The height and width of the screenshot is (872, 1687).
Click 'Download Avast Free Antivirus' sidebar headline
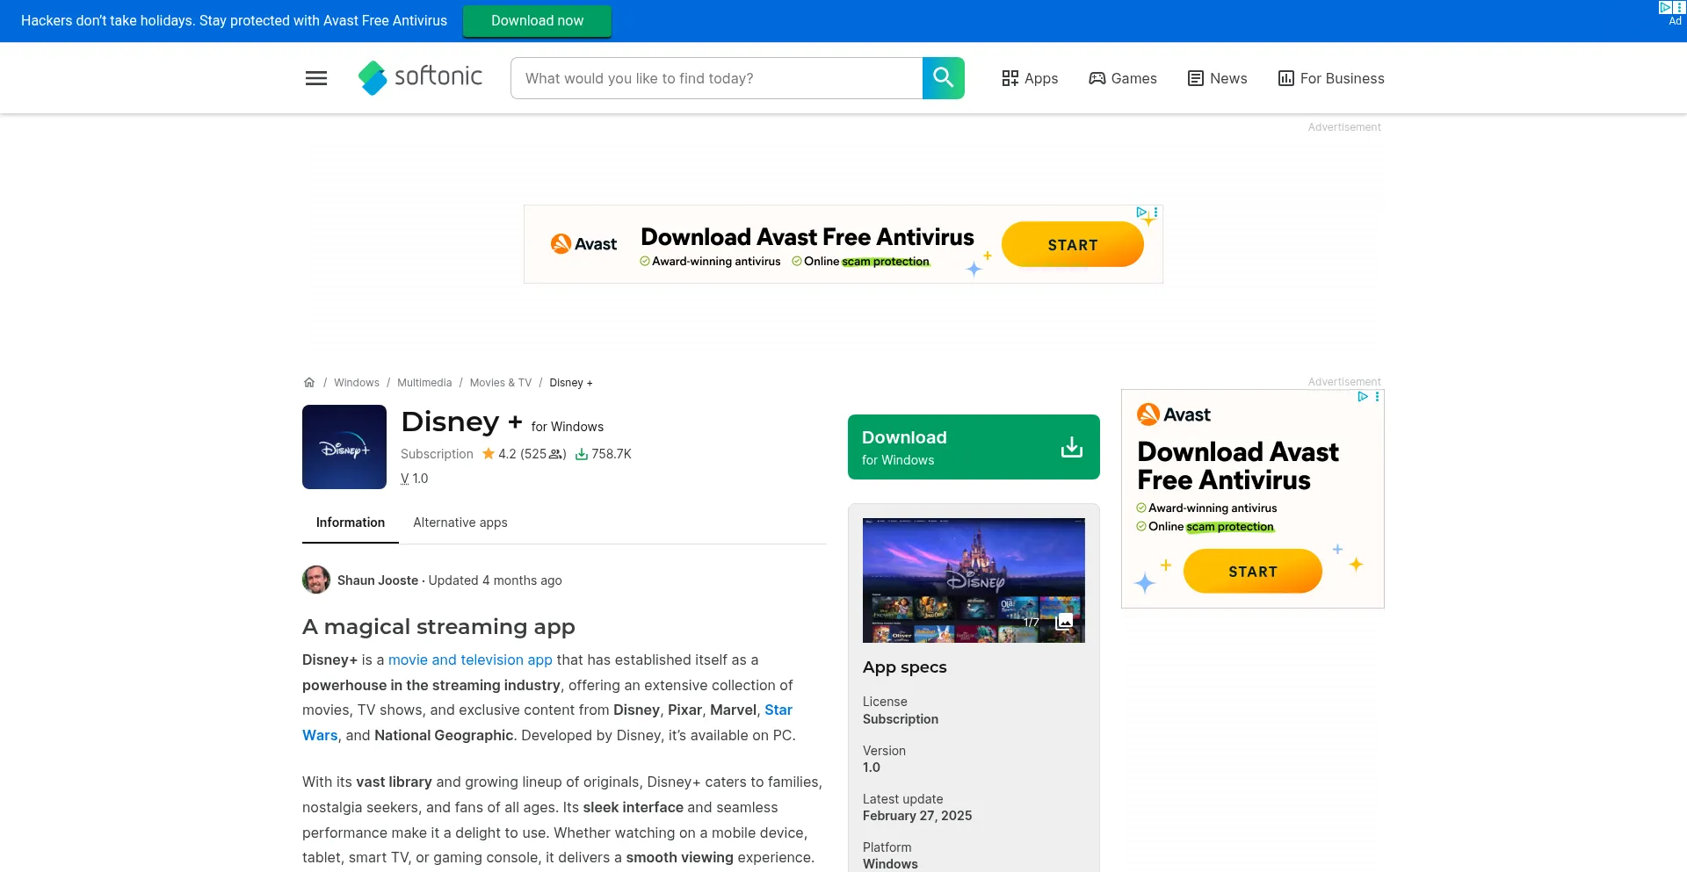tap(1238, 465)
